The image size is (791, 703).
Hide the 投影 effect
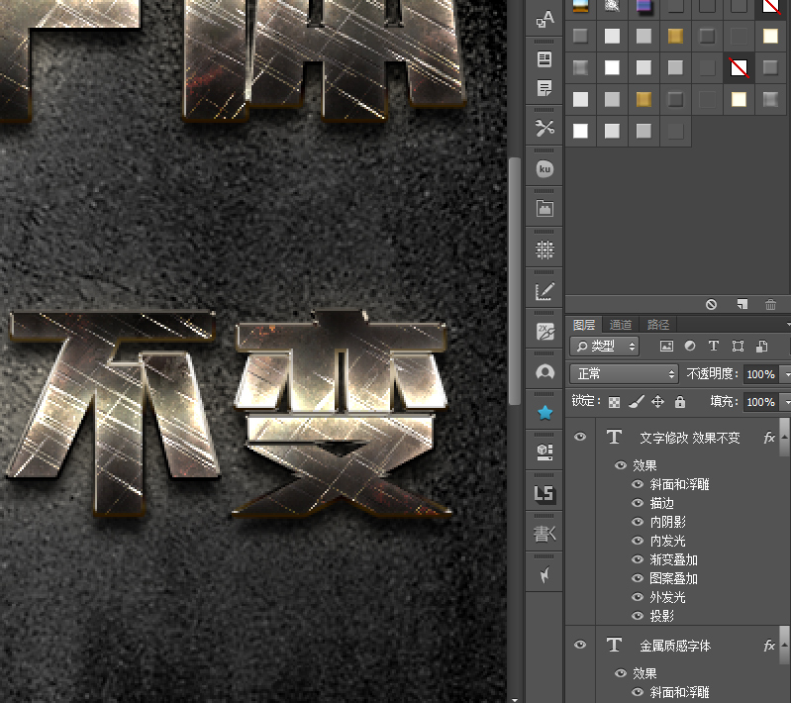638,616
